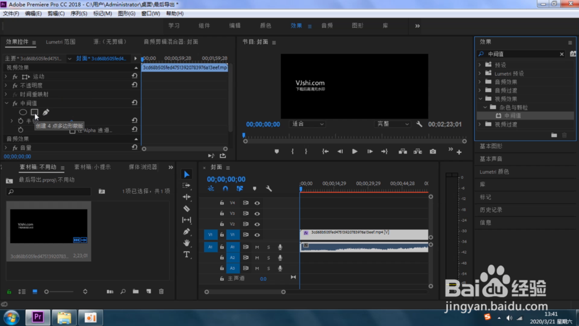The width and height of the screenshot is (579, 326).
Task: Open the 媒体浏览器 tab
Action: (143, 167)
